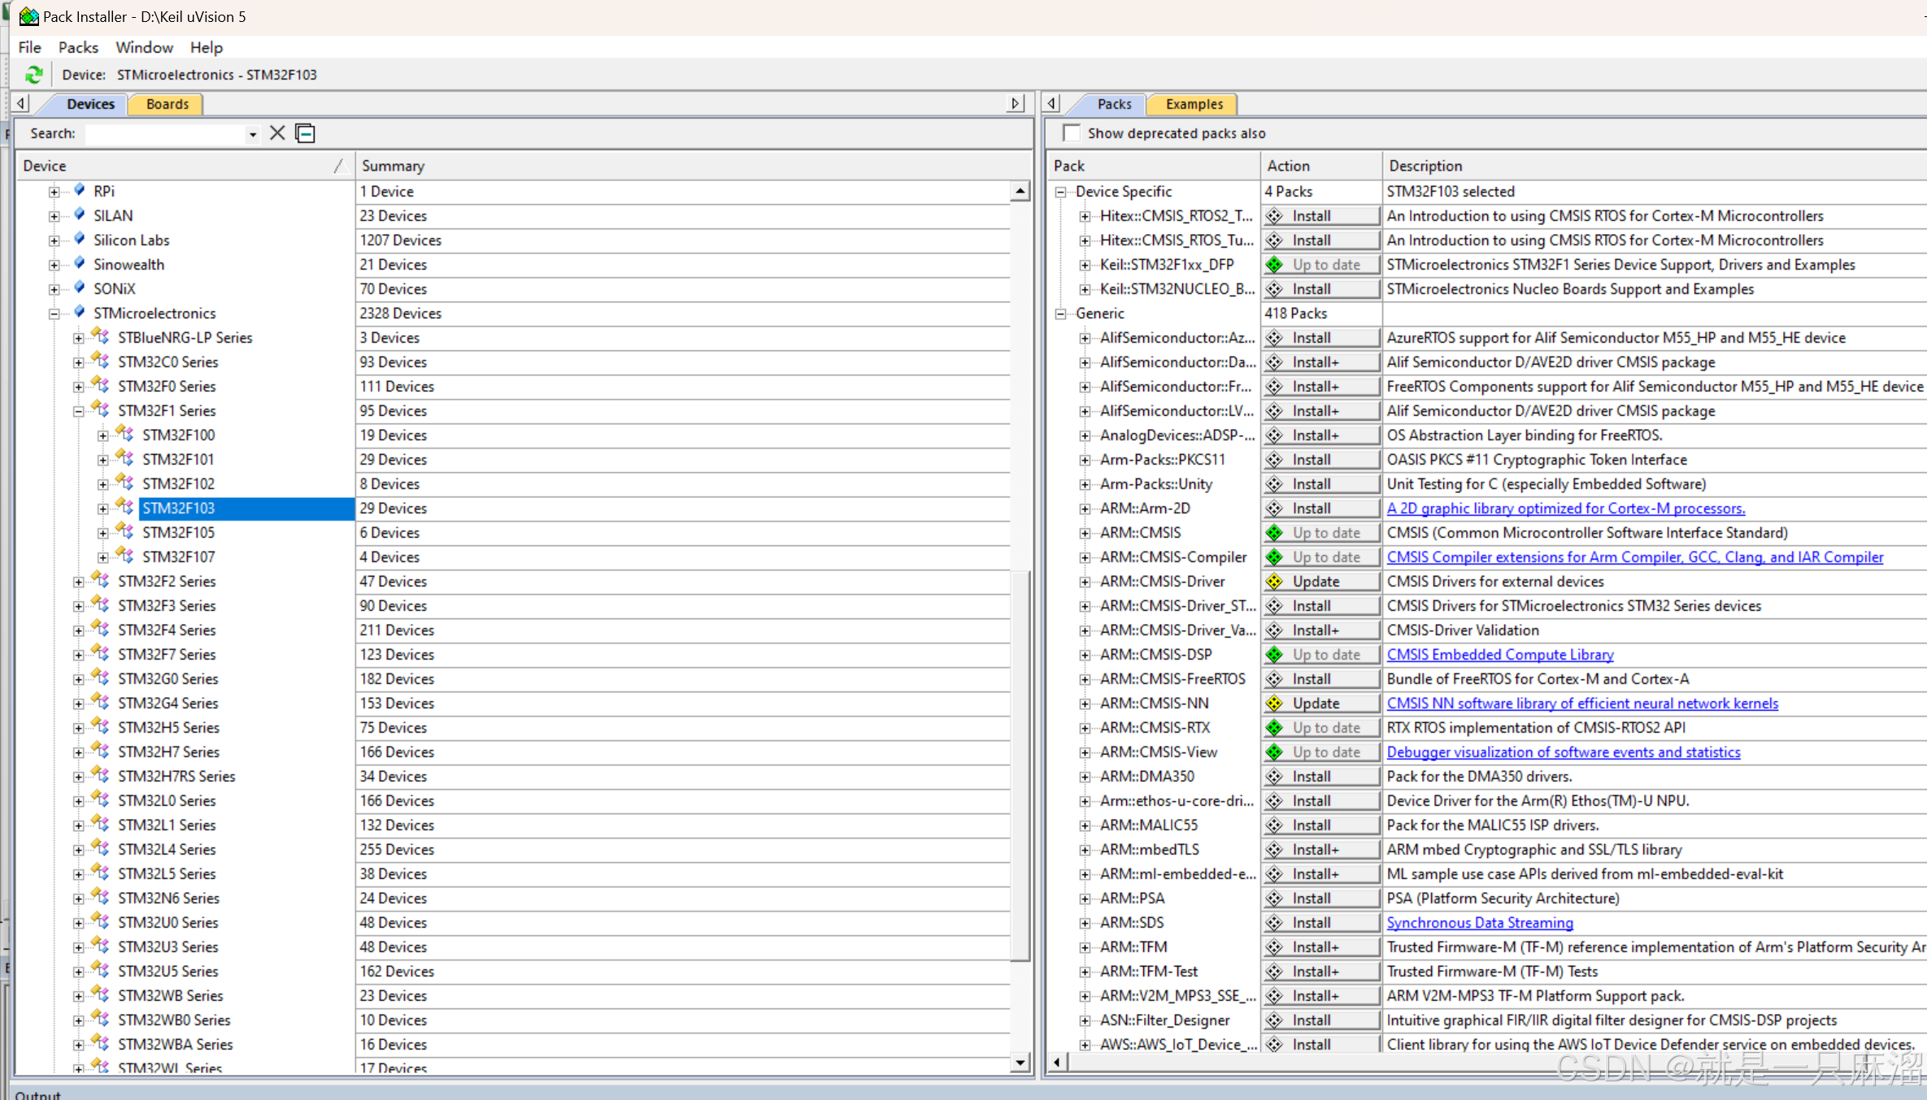
Task: Switch to the Examples tab
Action: pos(1192,103)
